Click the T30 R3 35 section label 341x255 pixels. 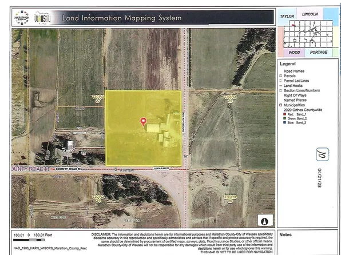(230, 199)
